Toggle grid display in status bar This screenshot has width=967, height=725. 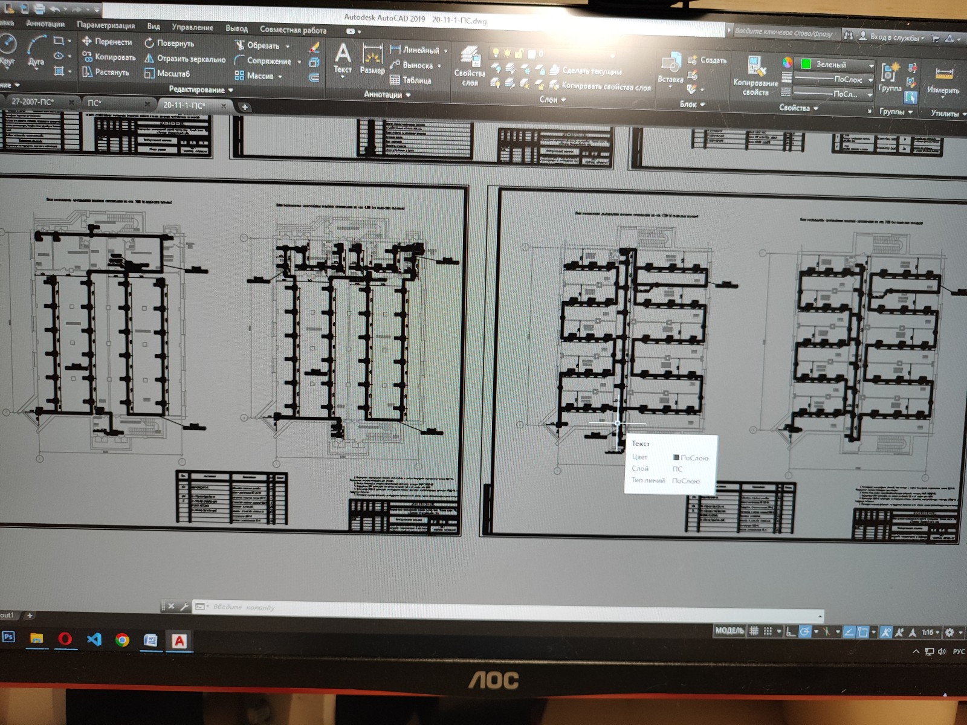pyautogui.click(x=754, y=631)
